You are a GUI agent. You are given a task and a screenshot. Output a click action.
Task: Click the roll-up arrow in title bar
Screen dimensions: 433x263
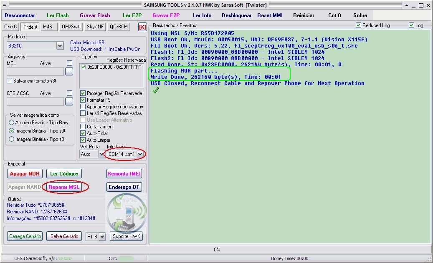pyautogui.click(x=407, y=5)
